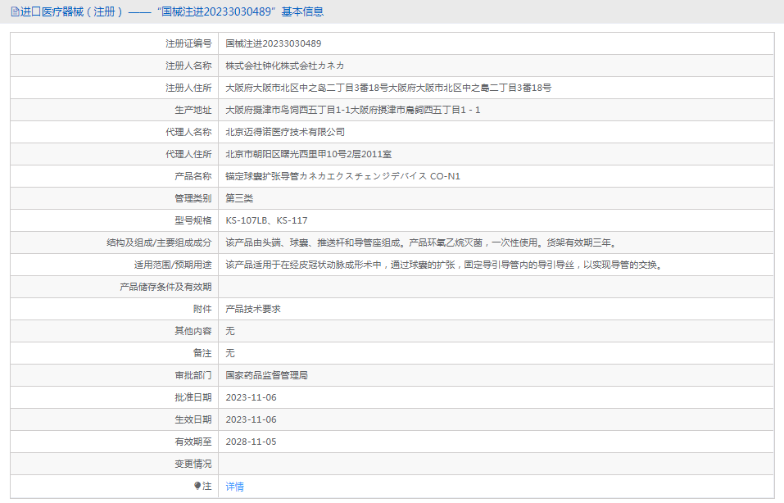The height and width of the screenshot is (503, 784).
Task: Click the 适用范围/预期用途 label
Action: (173, 265)
